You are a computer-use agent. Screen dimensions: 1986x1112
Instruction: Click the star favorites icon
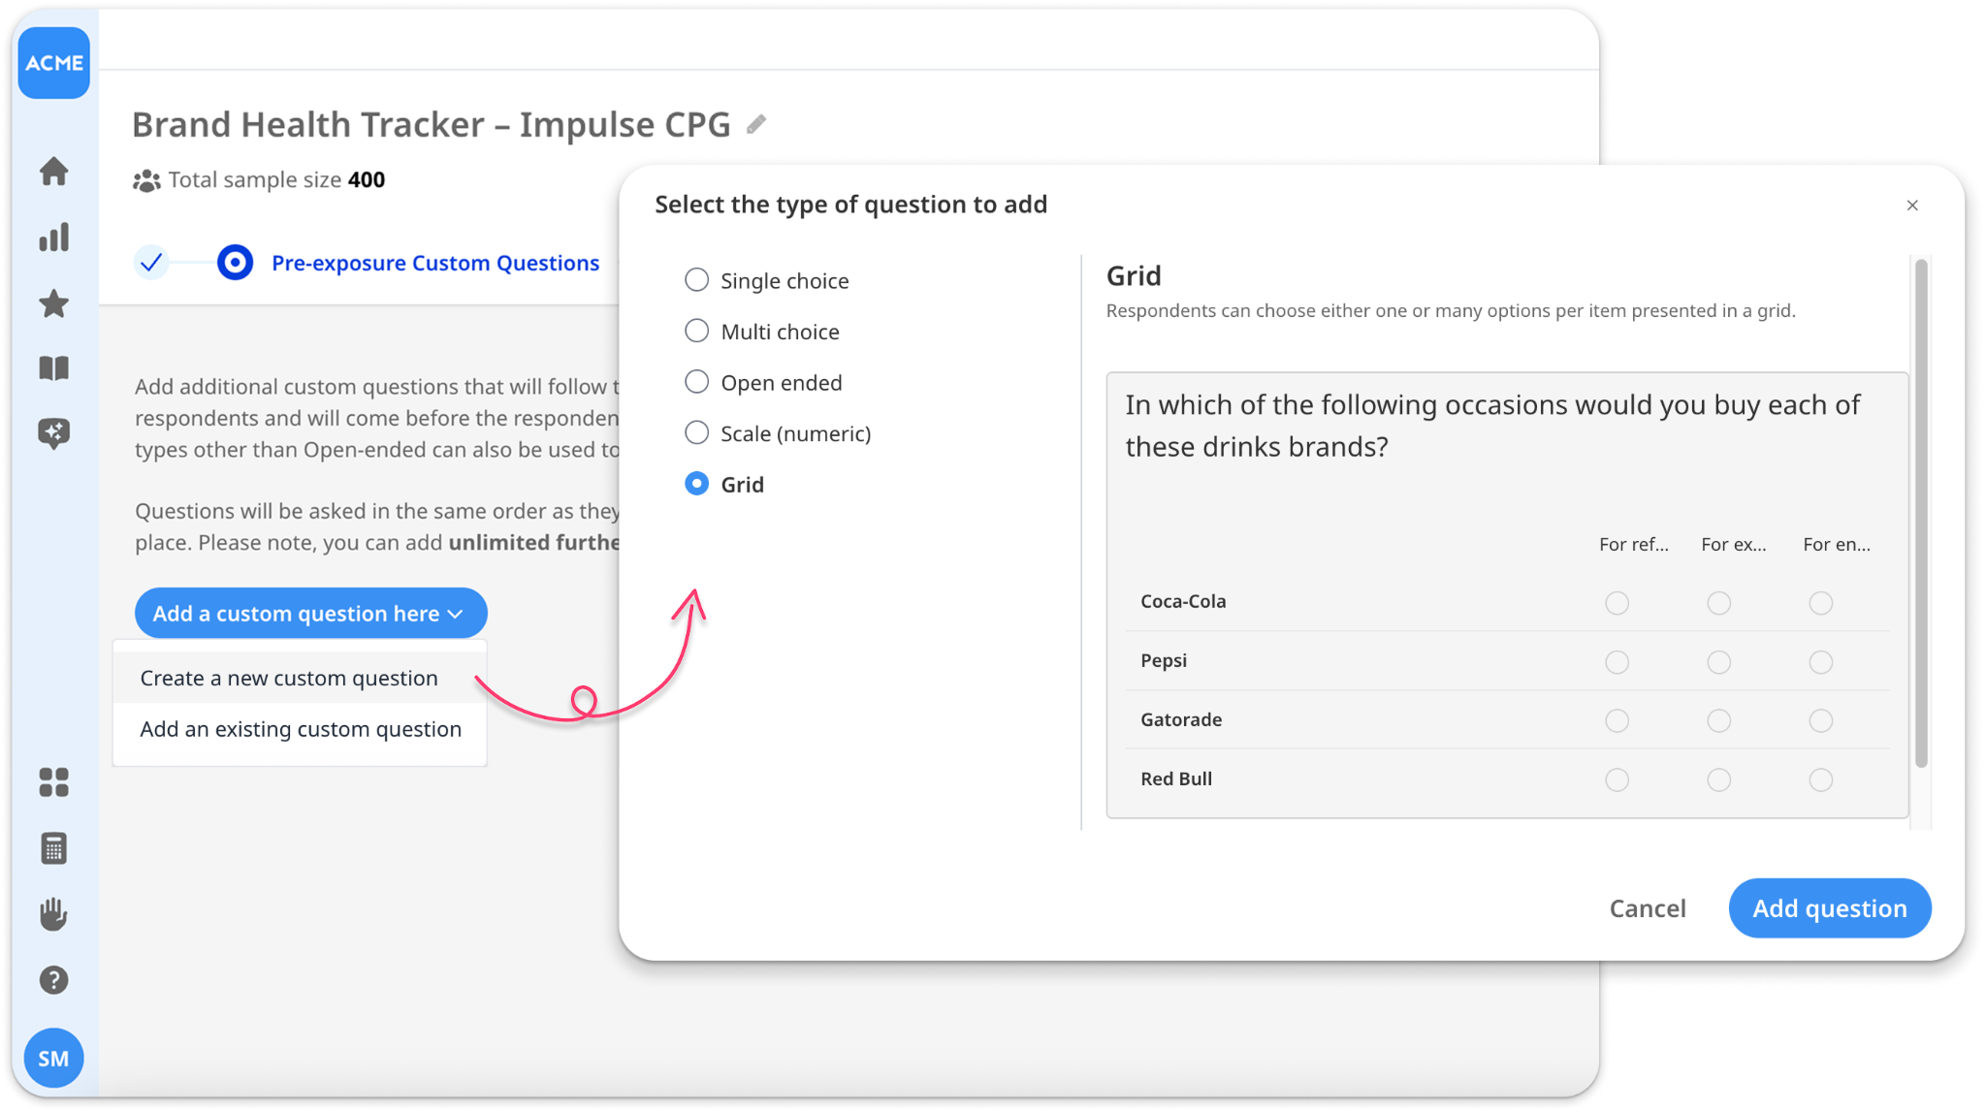pos(53,303)
